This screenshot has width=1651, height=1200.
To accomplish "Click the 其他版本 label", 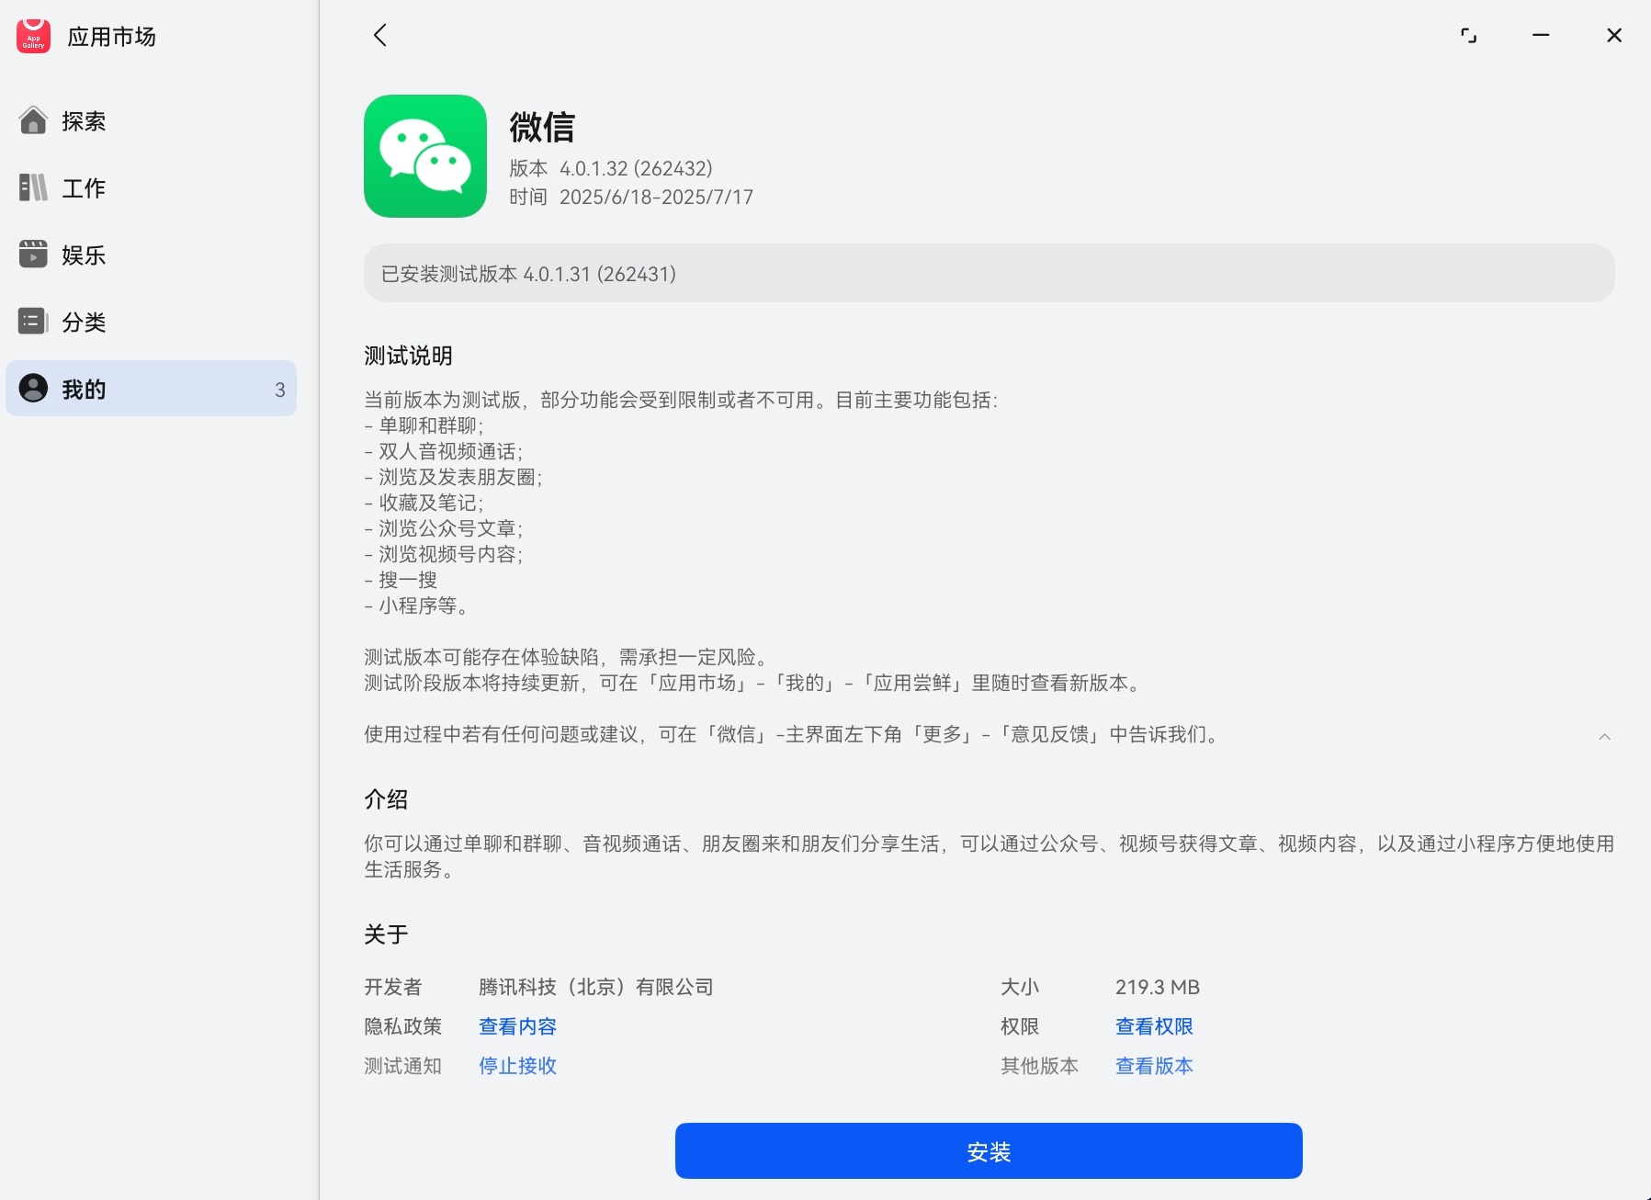I will tap(1039, 1066).
